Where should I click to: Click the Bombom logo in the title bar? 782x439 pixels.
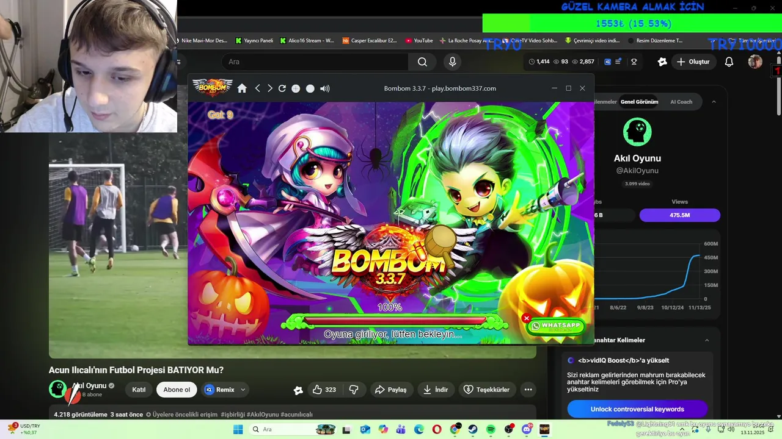click(213, 88)
